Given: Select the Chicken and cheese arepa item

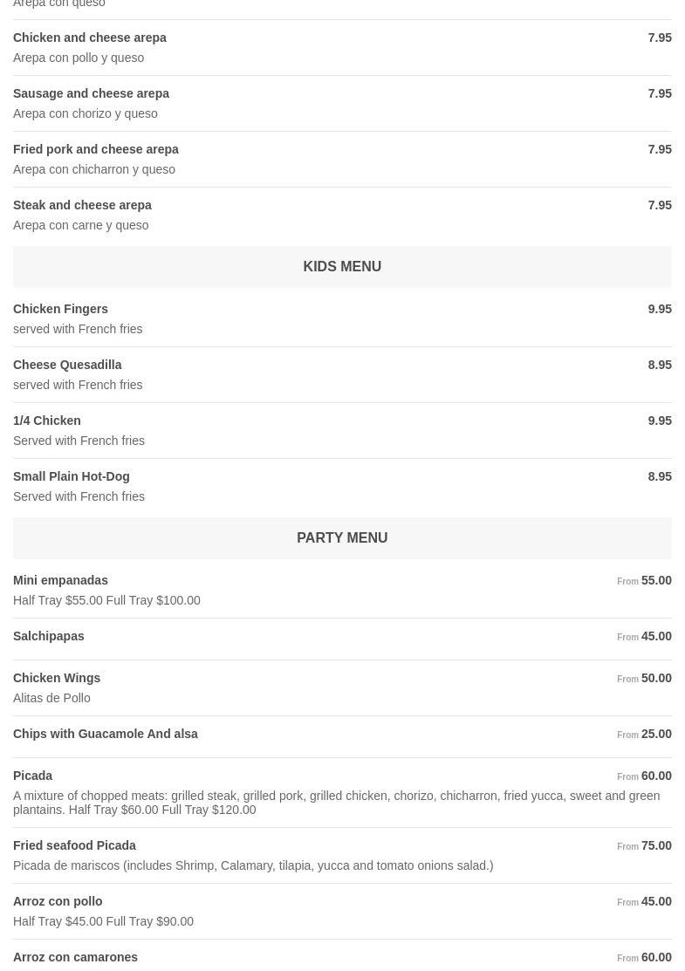Looking at the screenshot, I should click(90, 38).
